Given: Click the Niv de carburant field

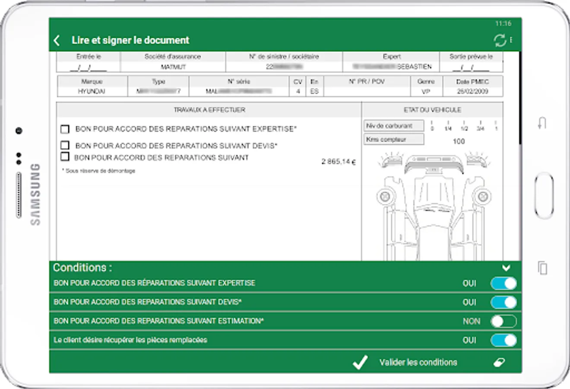Looking at the screenshot, I should 393,125.
